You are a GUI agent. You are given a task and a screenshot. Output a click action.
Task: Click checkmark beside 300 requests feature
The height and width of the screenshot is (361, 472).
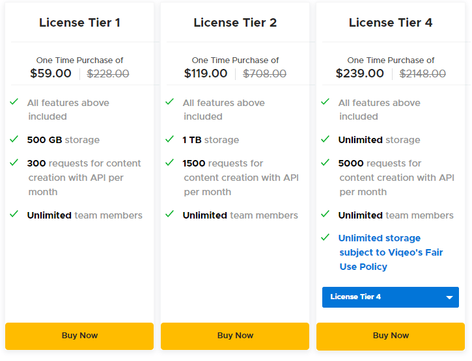point(14,163)
